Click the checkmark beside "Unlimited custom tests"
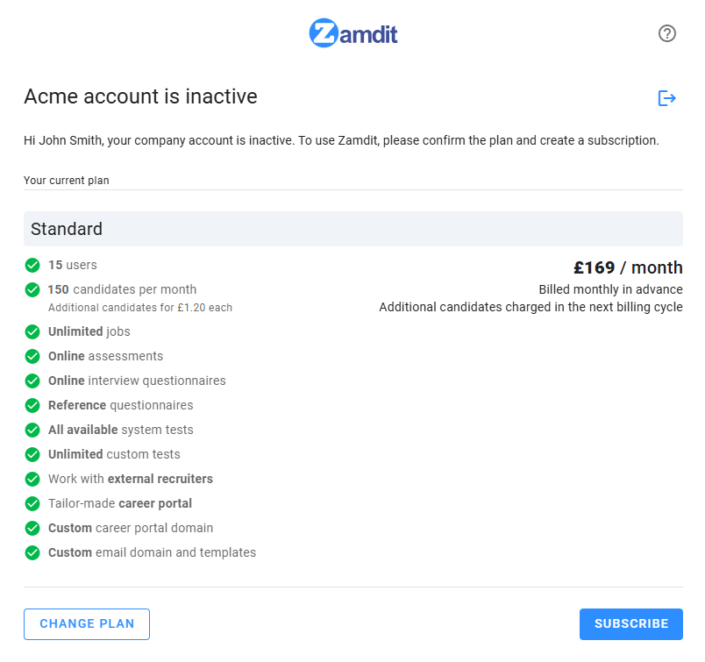The height and width of the screenshot is (662, 705). pos(32,454)
